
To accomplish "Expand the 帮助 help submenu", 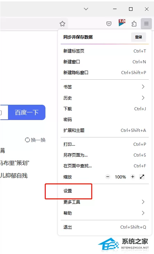I will pos(105,213).
